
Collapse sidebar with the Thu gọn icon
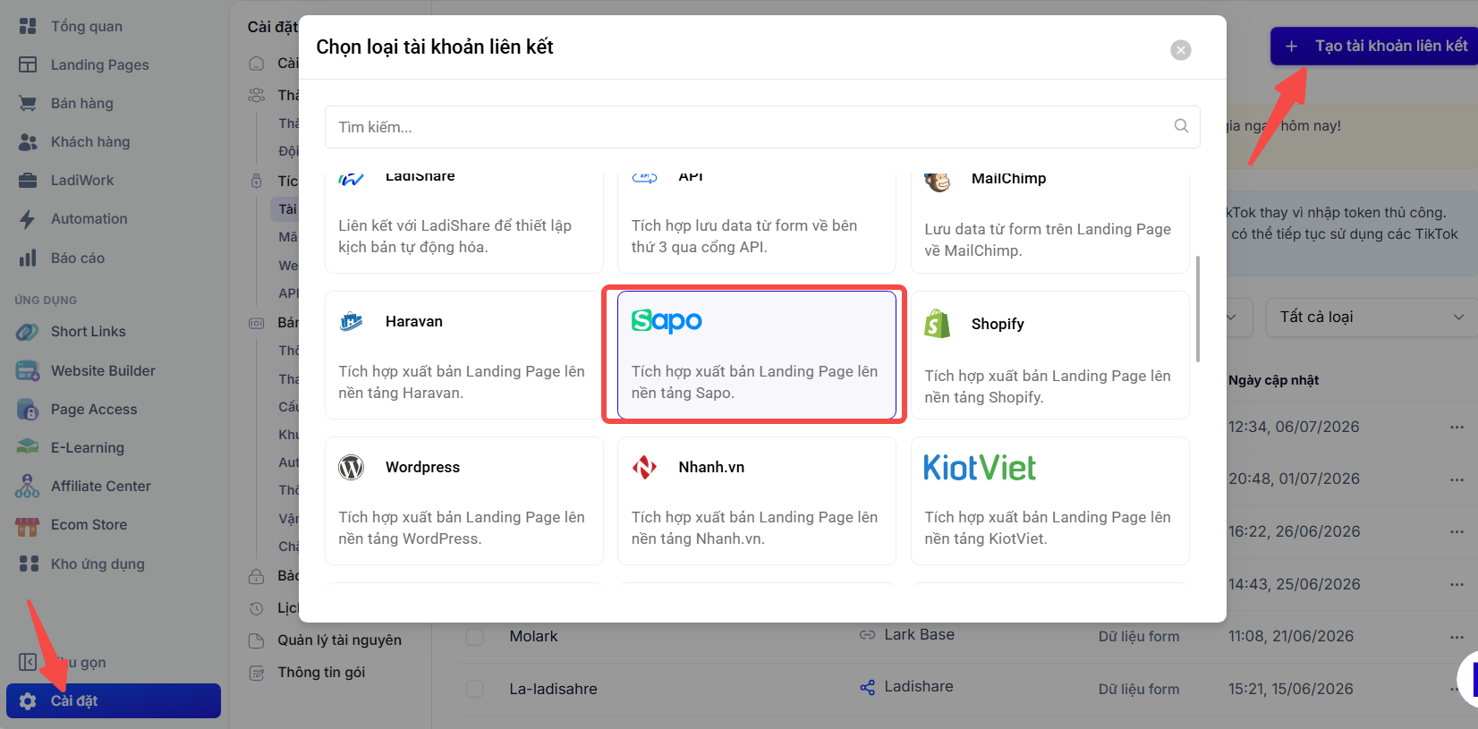pyautogui.click(x=28, y=662)
